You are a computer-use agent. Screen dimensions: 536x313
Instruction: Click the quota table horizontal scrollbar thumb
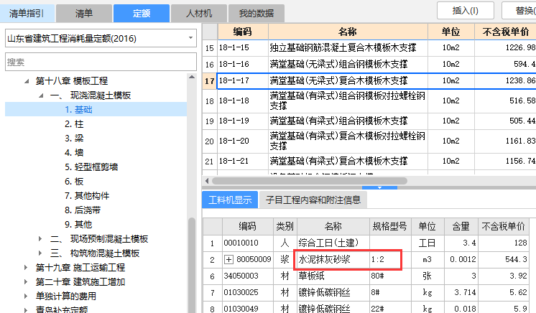[310, 181]
